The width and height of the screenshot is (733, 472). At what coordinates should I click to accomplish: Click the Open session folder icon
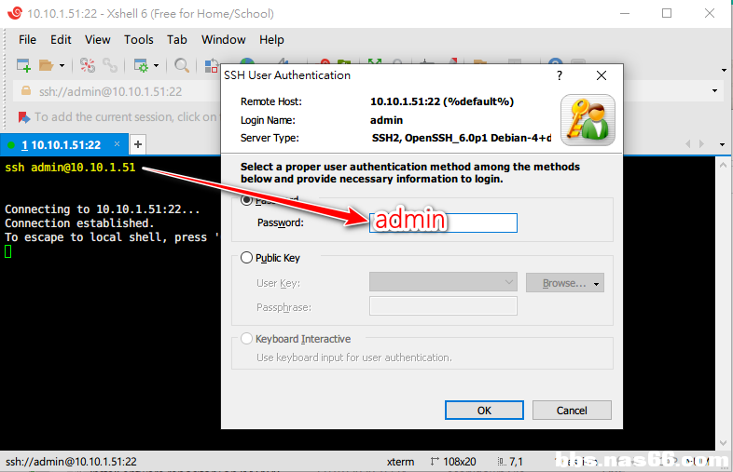tap(46, 65)
